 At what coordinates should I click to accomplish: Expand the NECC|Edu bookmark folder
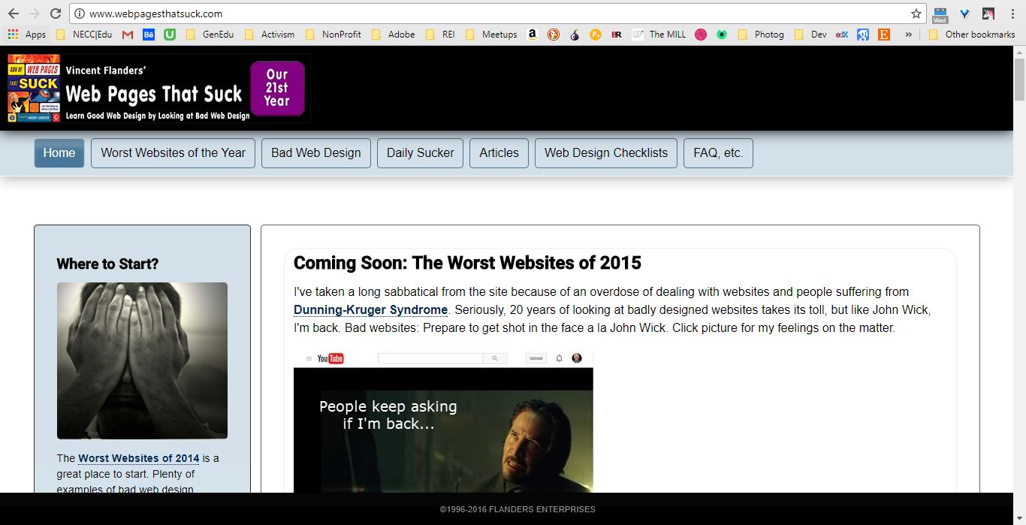coord(84,34)
